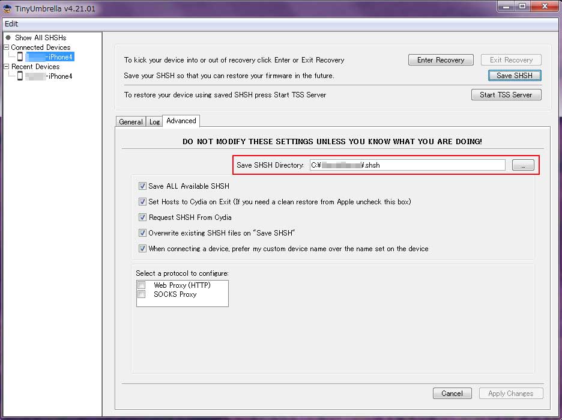The image size is (562, 420).
Task: Select connected iPhone4 device in tree
Action: point(50,56)
